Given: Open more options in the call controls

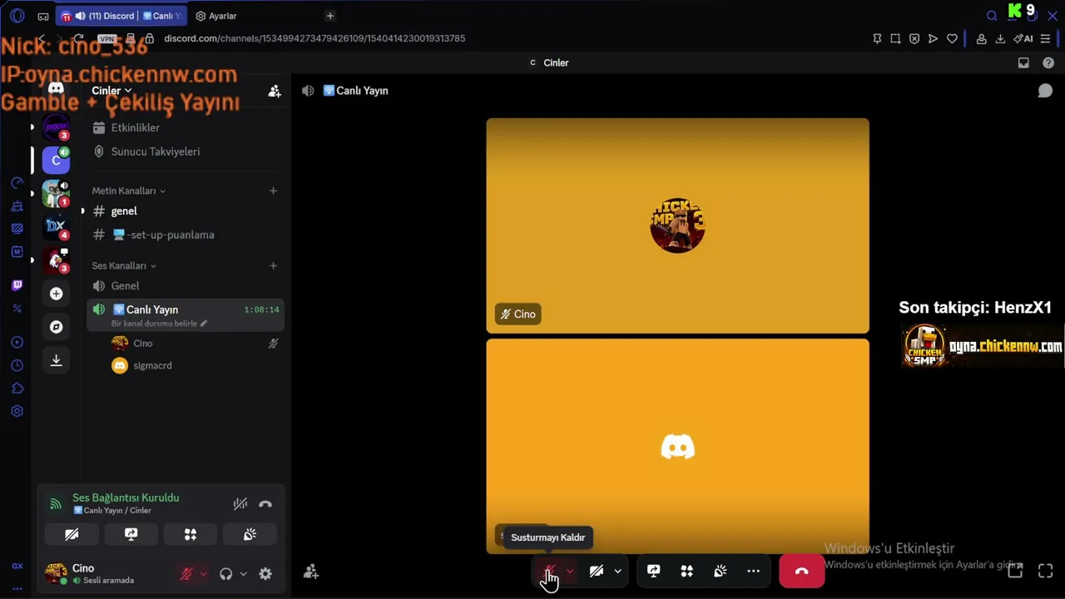Looking at the screenshot, I should [x=753, y=572].
